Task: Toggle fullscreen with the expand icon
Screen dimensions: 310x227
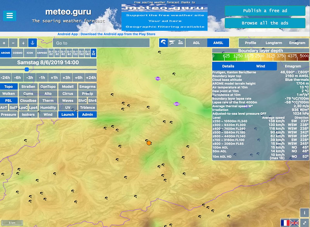Action: pos(305,223)
